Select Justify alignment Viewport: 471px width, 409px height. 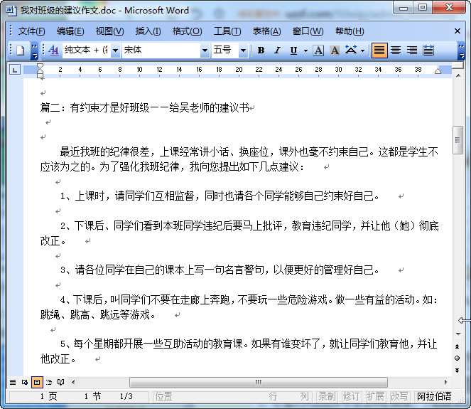(x=379, y=51)
